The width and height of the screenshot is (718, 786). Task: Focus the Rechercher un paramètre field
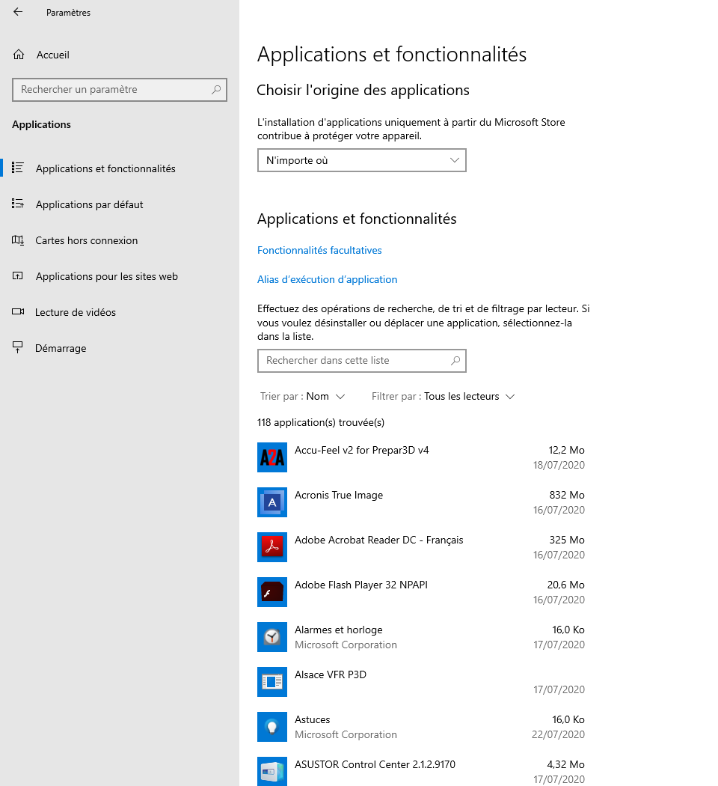(x=119, y=90)
